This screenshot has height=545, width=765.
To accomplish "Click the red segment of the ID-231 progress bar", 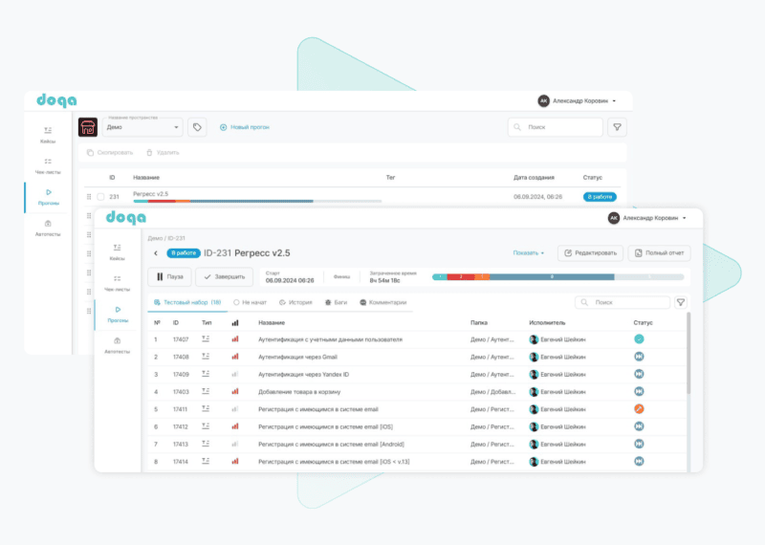I will (x=460, y=277).
